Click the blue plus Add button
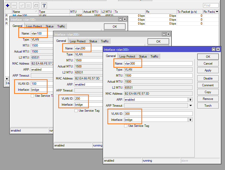Viewport: 225px width, 170px height. tap(8, 5)
